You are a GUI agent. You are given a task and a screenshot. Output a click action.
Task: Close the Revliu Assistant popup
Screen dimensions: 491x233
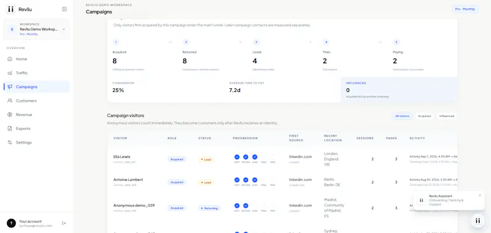point(480,196)
